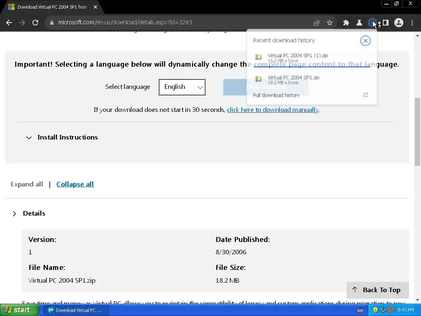Expand Install Instructions section
The width and height of the screenshot is (421, 316).
62,137
